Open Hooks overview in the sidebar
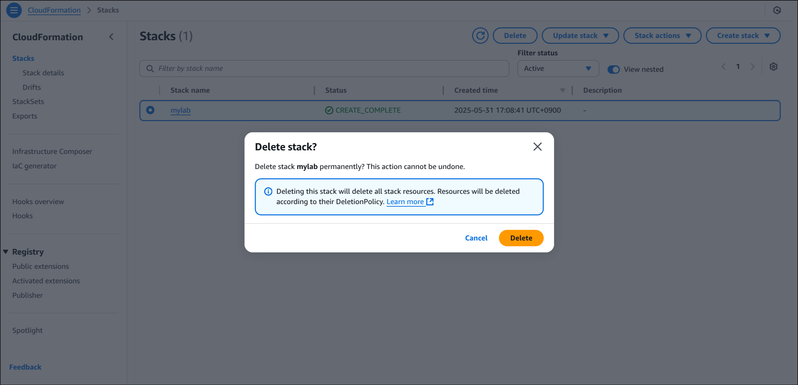 pos(38,202)
